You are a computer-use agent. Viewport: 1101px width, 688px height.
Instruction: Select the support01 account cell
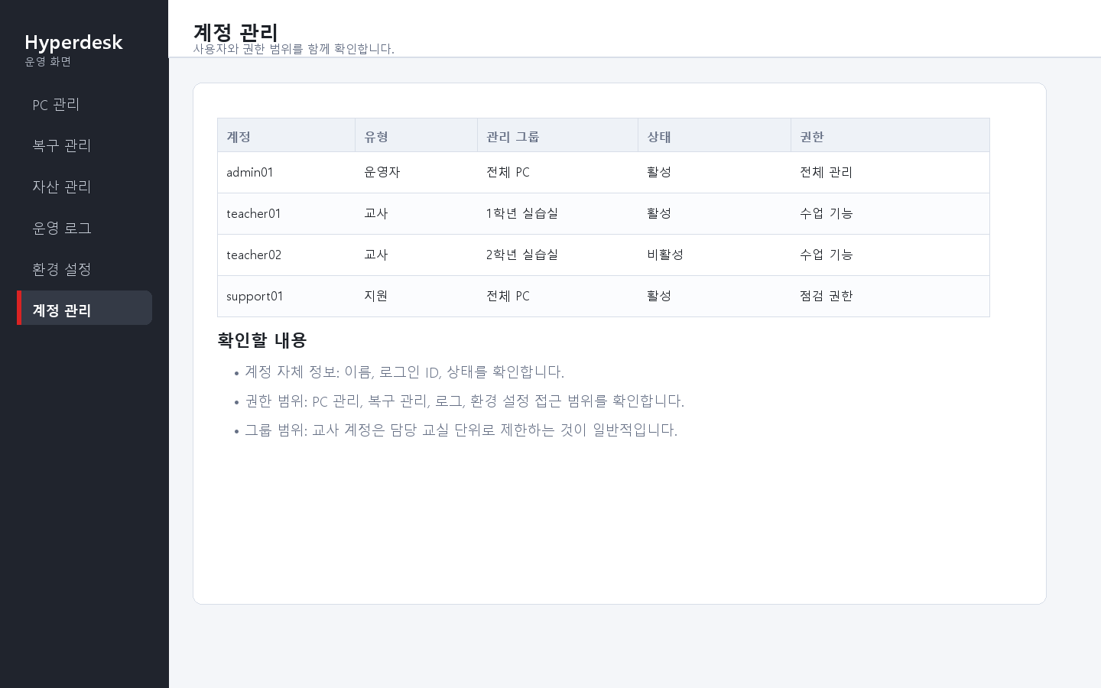[287, 297]
